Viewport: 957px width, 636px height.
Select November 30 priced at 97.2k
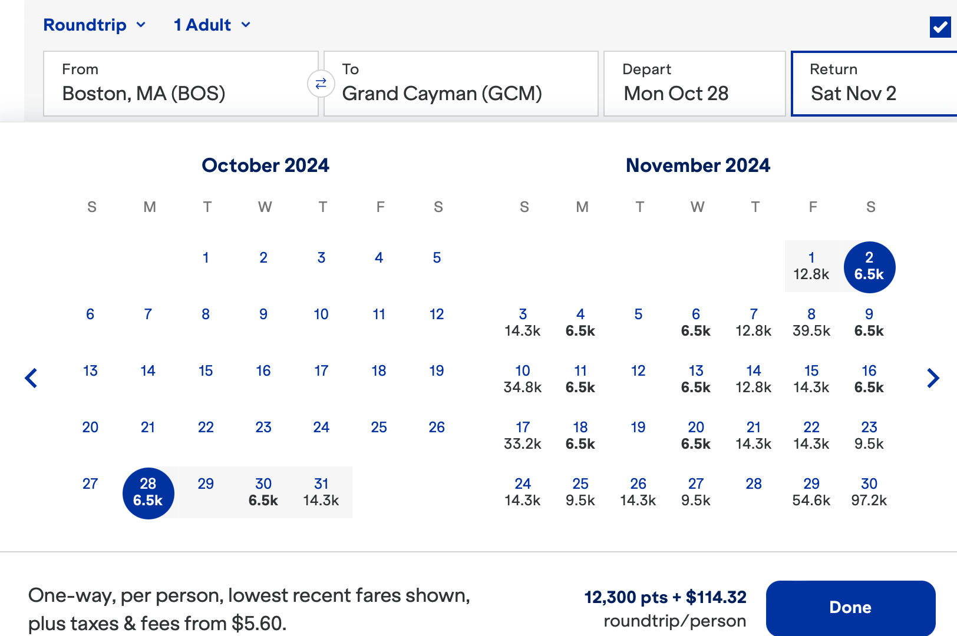coord(869,492)
